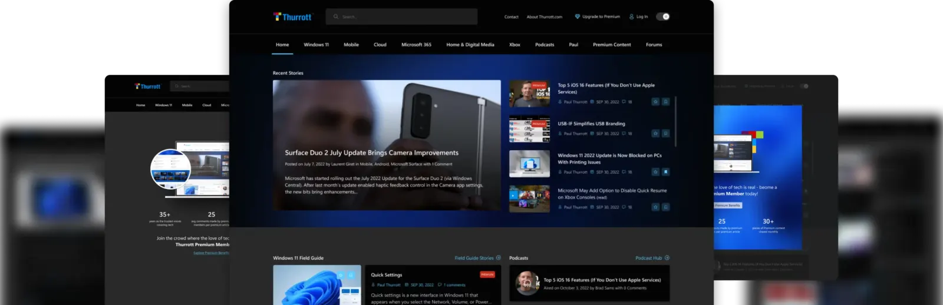Click the Recent Stories heading

[288, 73]
